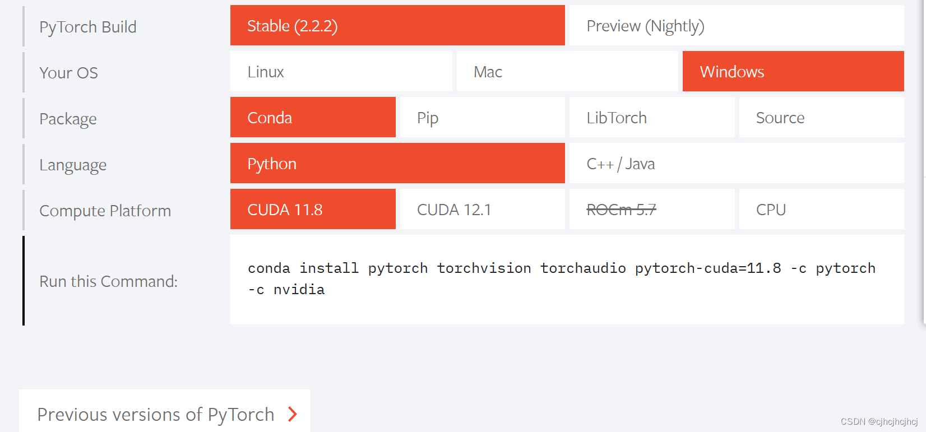Select the Stable (2.2.2) build option
The image size is (926, 432).
click(x=397, y=25)
